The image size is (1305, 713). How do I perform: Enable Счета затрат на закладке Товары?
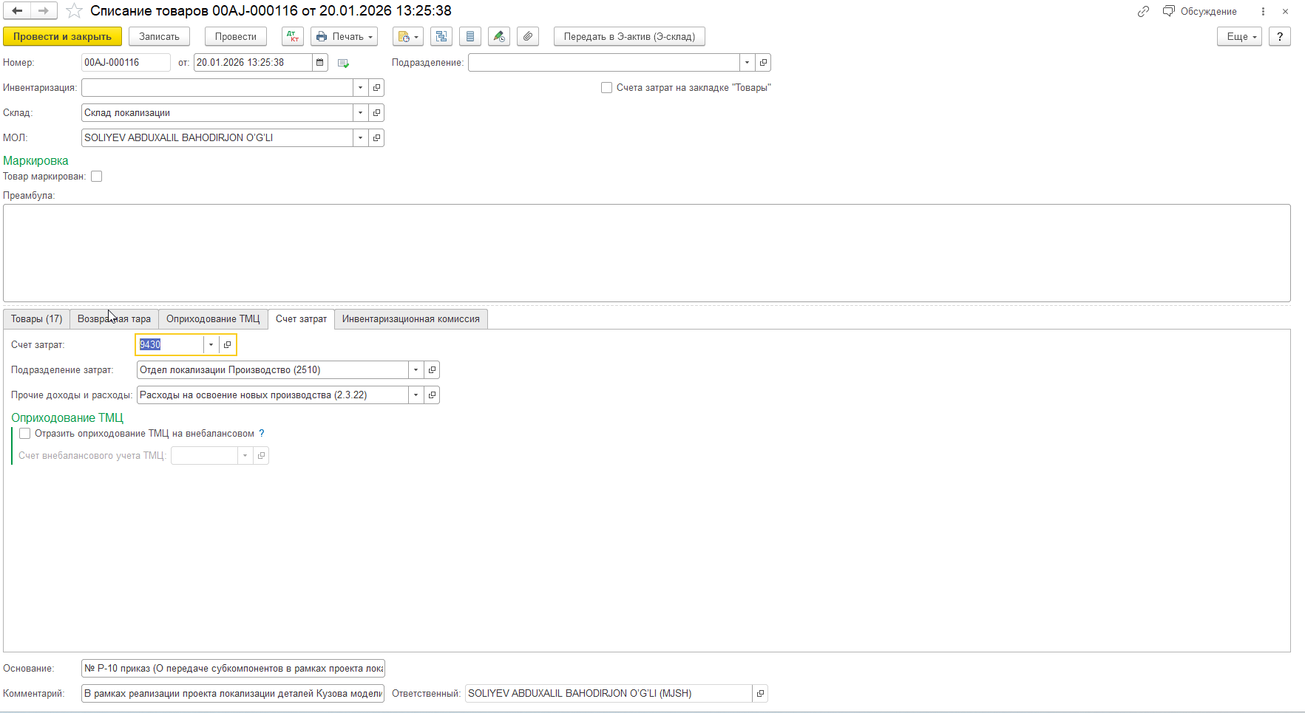(x=606, y=88)
